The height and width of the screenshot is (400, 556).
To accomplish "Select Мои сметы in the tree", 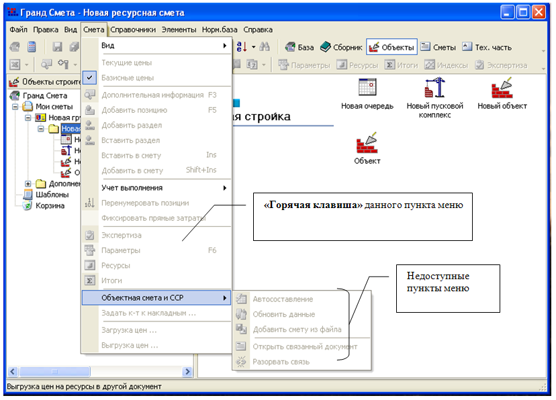I will click(x=54, y=106).
